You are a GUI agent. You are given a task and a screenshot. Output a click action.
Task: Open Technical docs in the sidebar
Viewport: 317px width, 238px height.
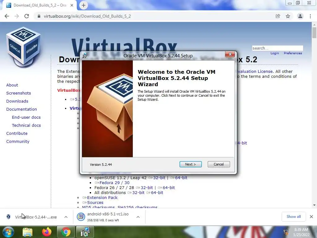26,126
